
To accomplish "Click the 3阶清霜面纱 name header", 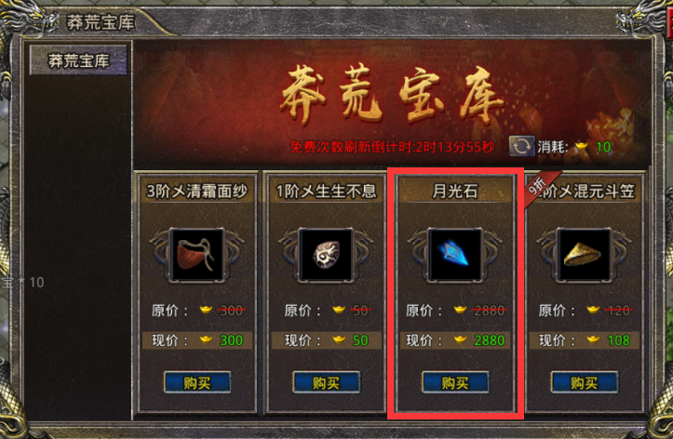I will (x=197, y=192).
